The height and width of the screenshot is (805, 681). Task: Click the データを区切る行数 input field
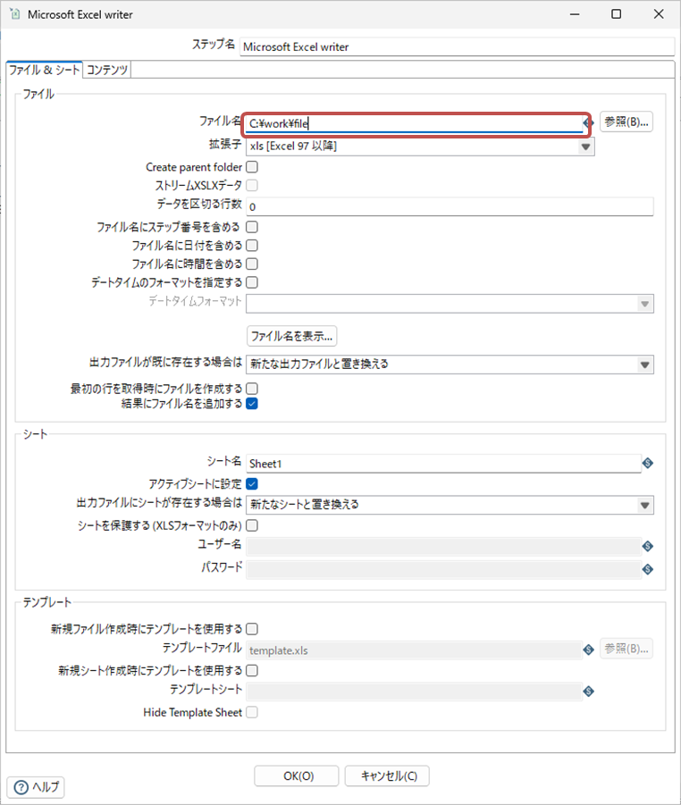pyautogui.click(x=450, y=206)
